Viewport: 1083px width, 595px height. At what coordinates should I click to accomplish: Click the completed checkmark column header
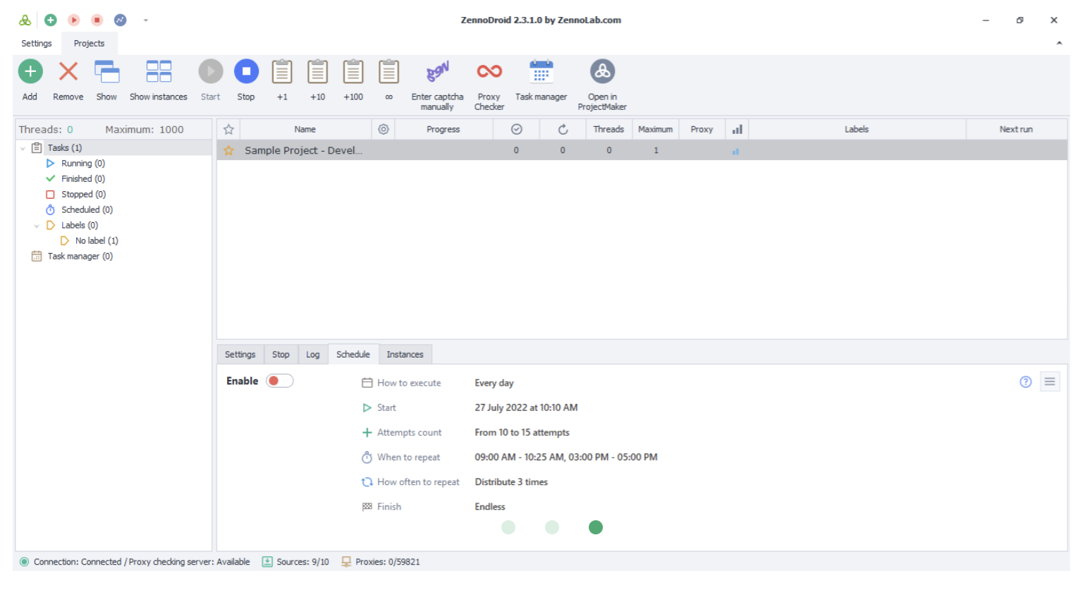pos(516,130)
